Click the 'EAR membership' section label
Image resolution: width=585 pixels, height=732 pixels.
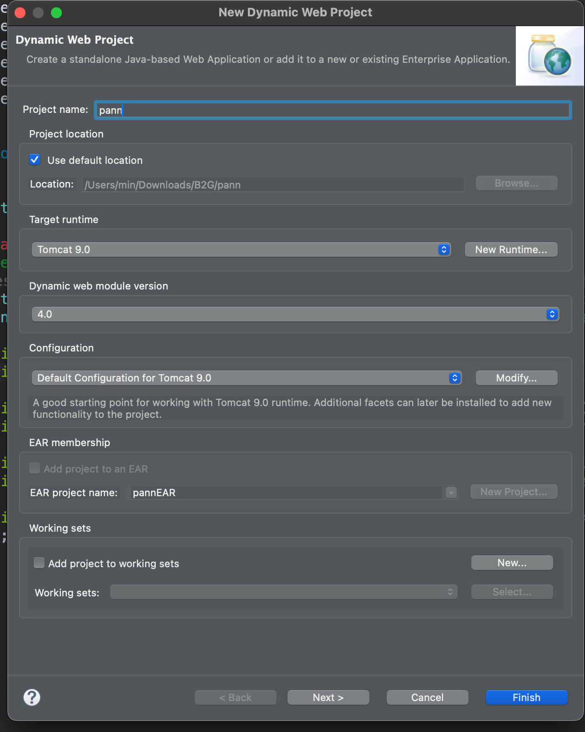[x=70, y=442]
